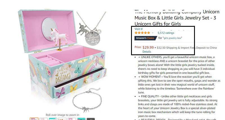The height and width of the screenshot is (120, 225).
Task: Select the fifth pink product thumbnail
Action: tap(72, 119)
